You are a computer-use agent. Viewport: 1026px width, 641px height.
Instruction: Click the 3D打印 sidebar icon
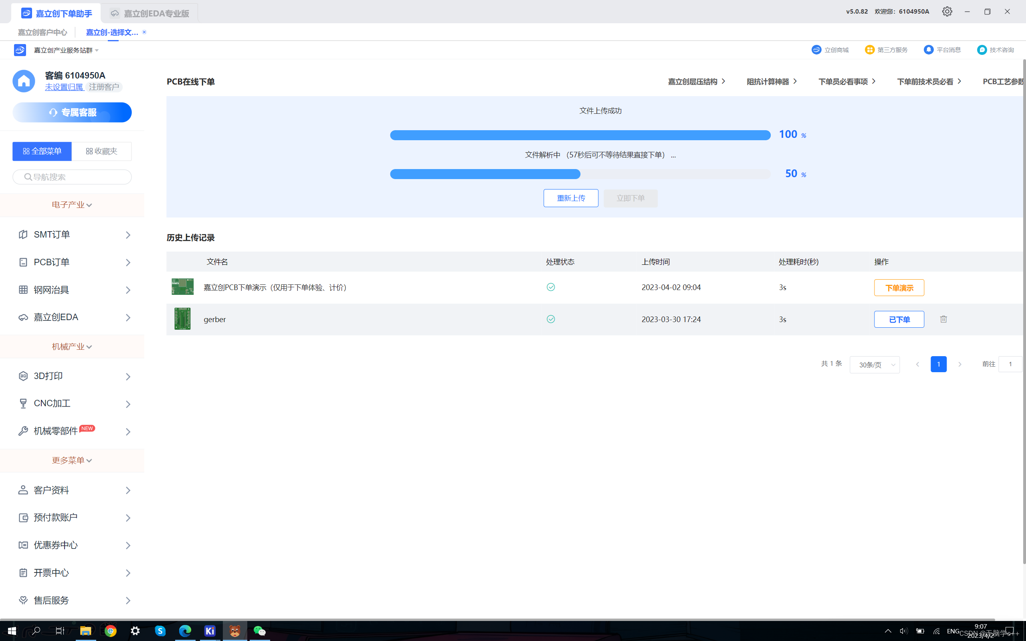(x=23, y=376)
